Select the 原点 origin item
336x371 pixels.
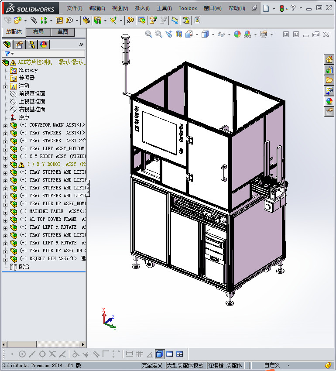pos(24,117)
